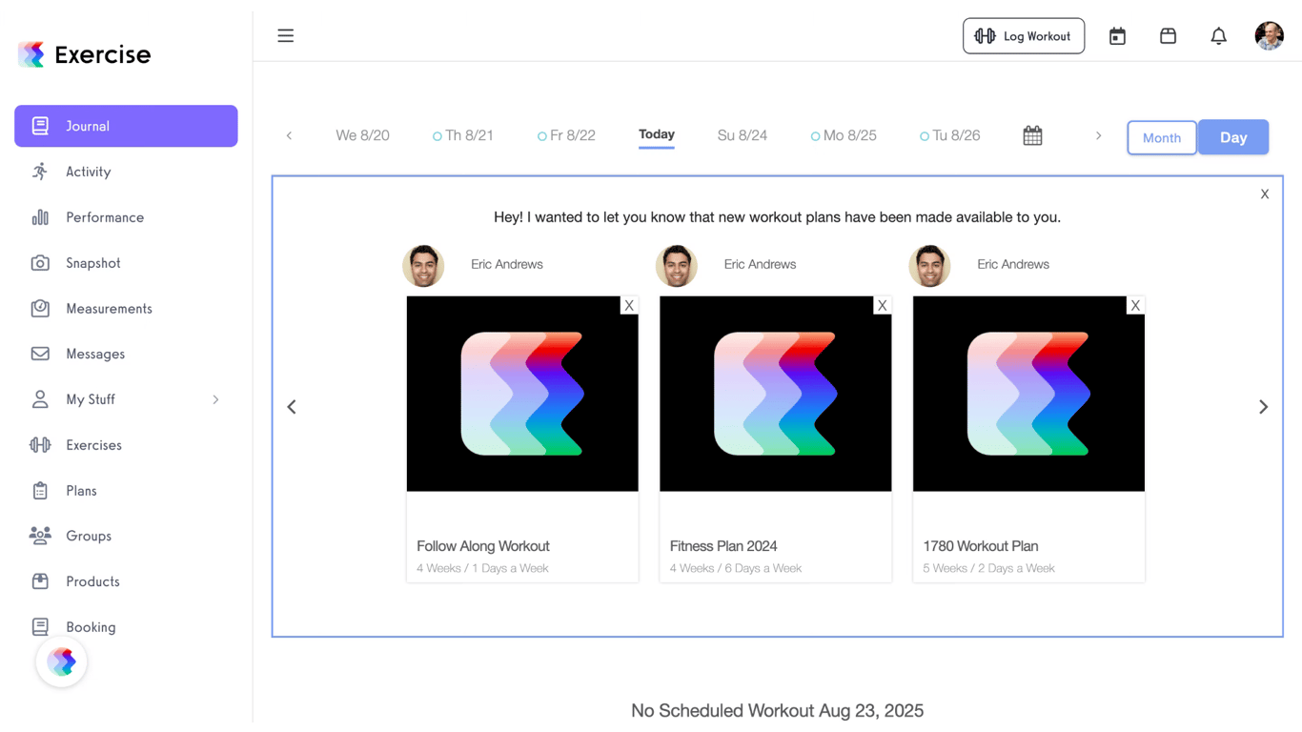
Task: Select Fr 8/22 date tab
Action: pyautogui.click(x=566, y=135)
